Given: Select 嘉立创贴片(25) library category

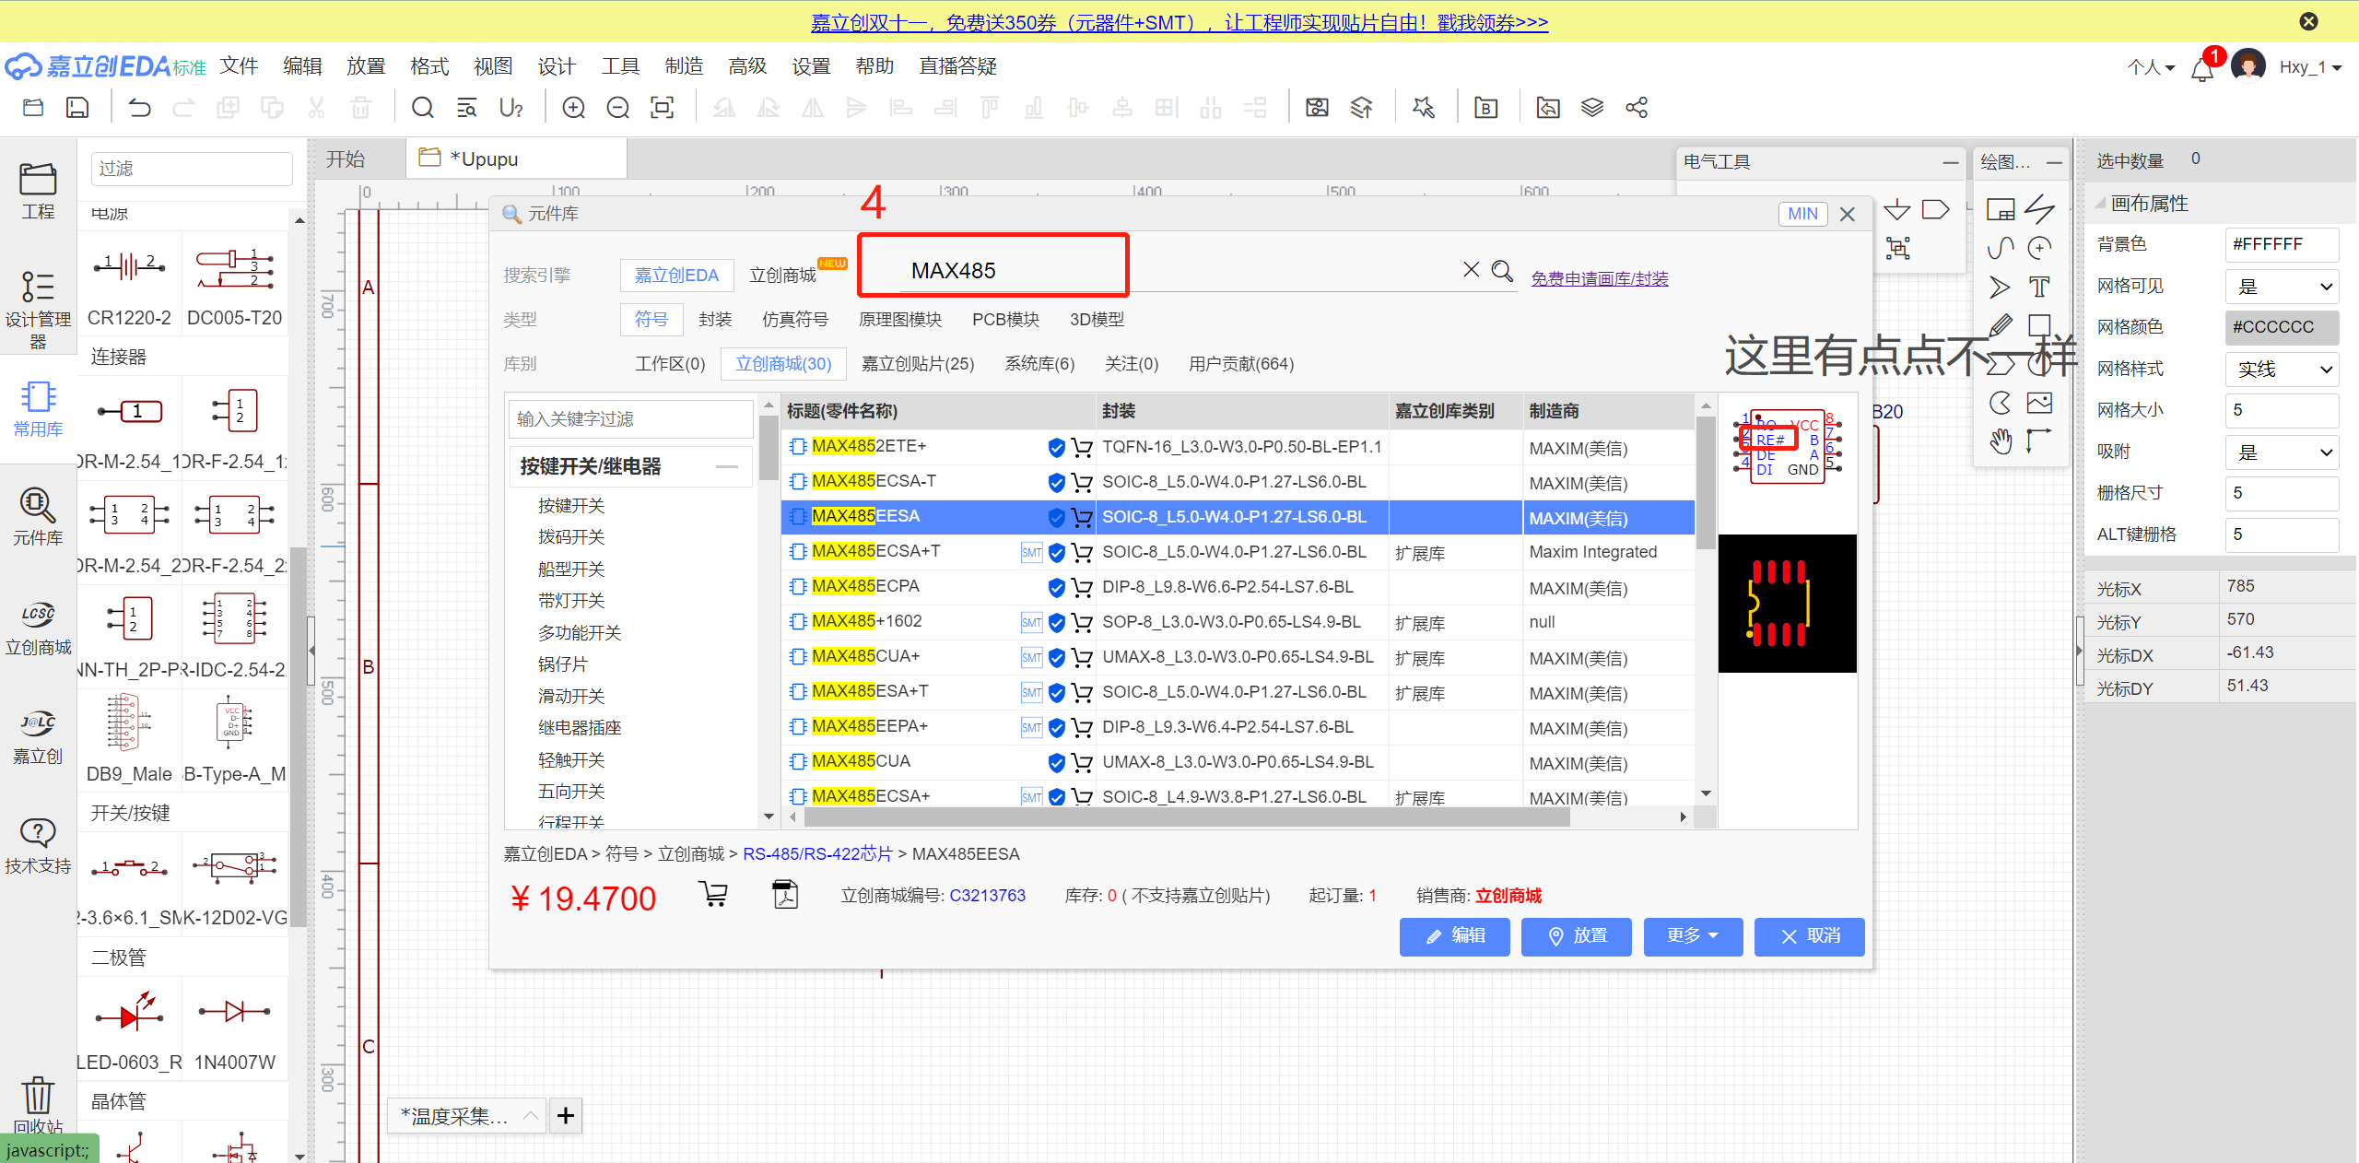Looking at the screenshot, I should pos(917,364).
